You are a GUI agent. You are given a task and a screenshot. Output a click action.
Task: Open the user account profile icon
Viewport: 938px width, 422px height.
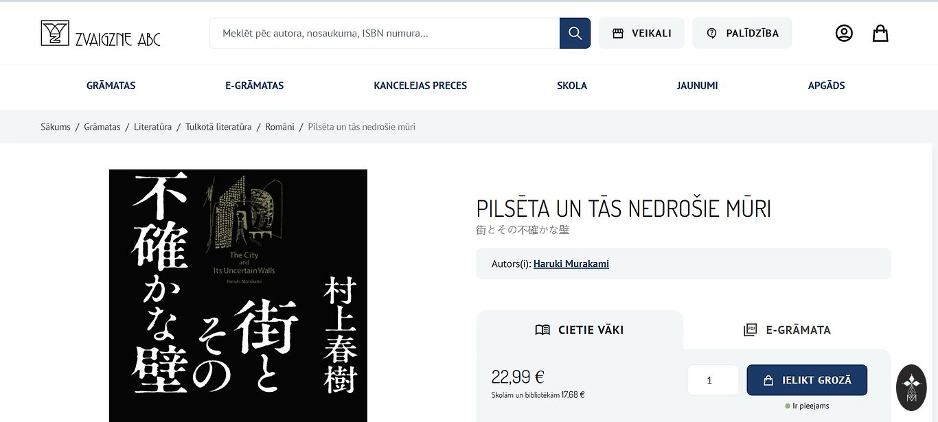(844, 33)
